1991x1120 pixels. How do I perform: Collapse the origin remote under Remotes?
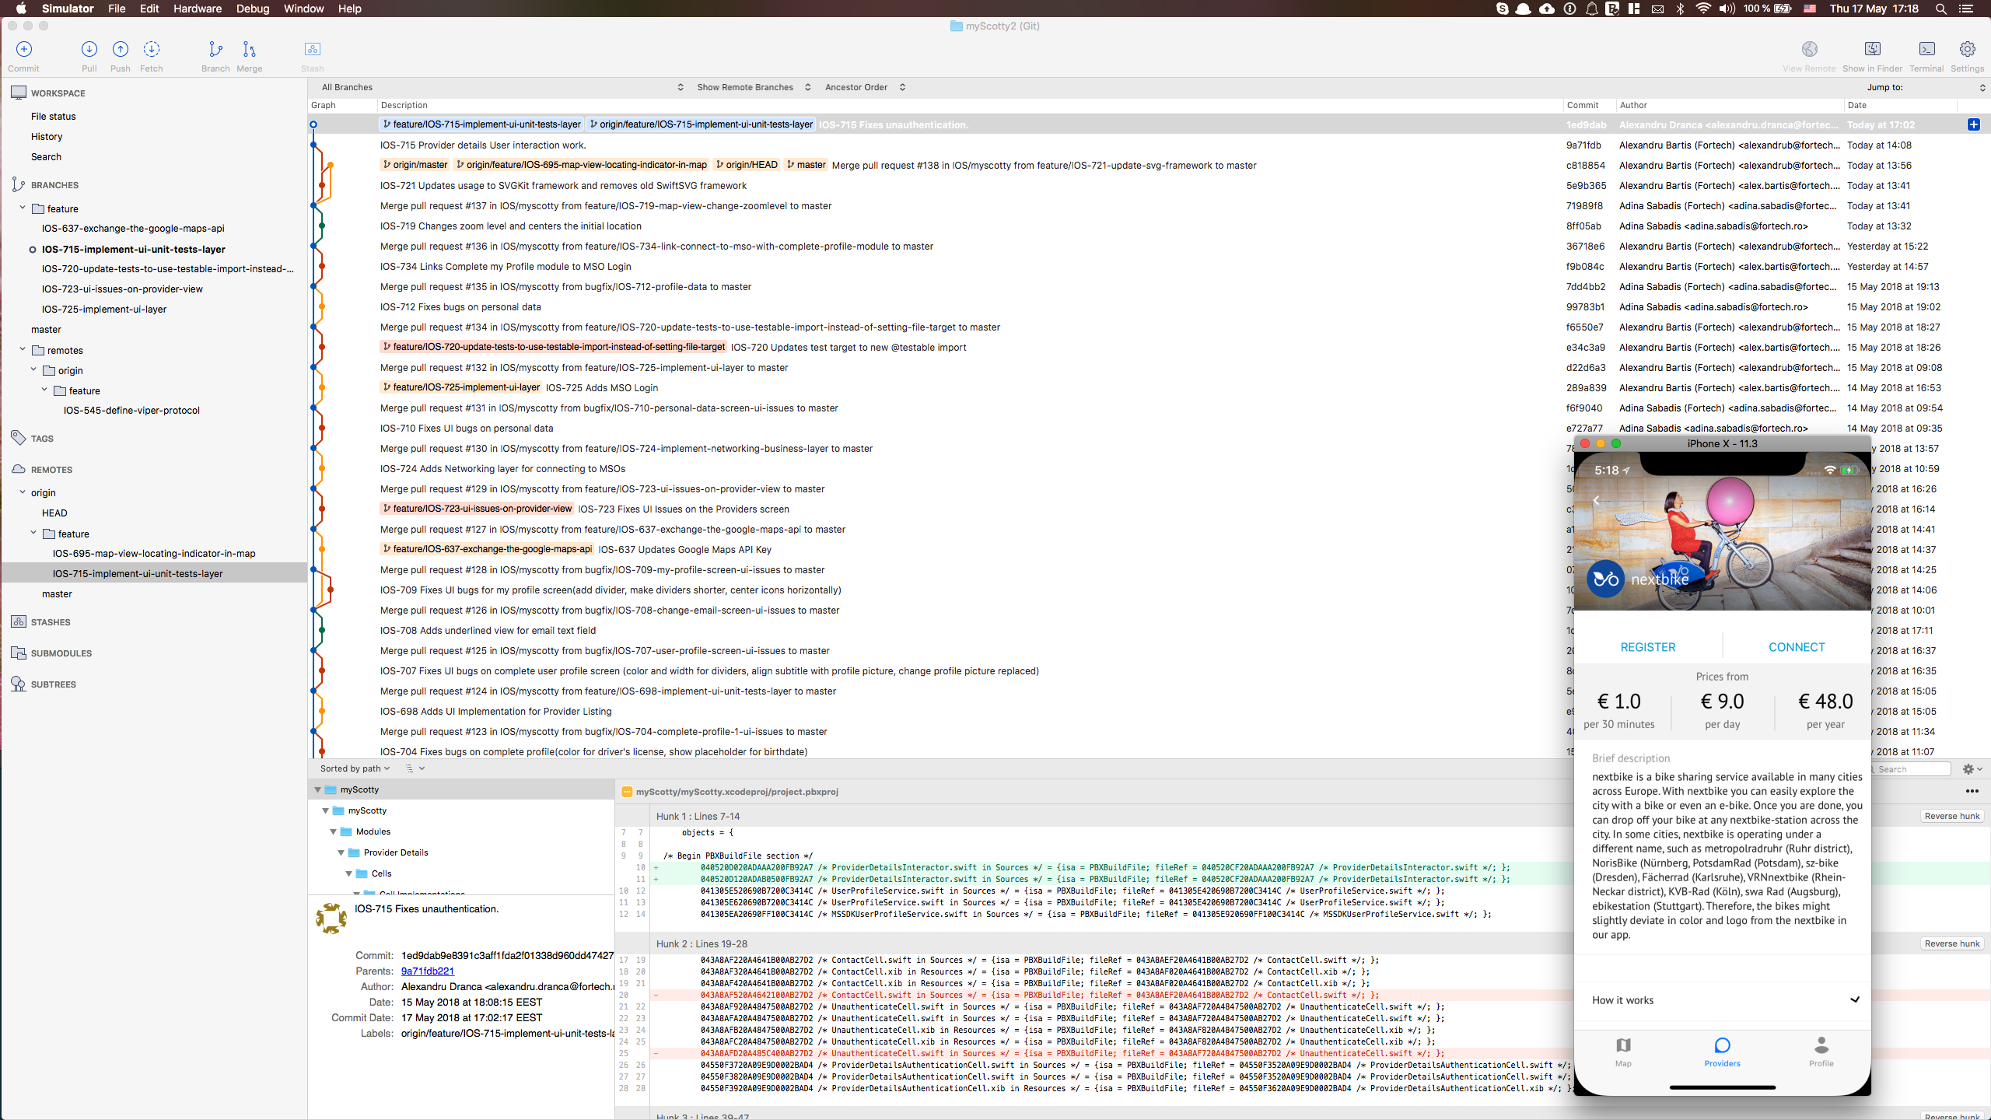pos(23,492)
